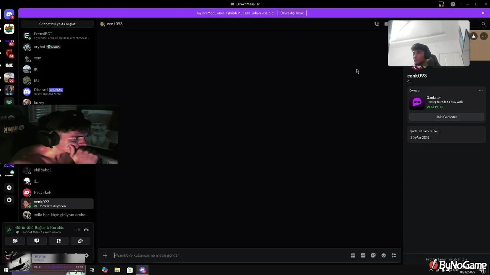The height and width of the screenshot is (275, 490).
Task: Click Profilin Tamamını Görüntüle link
Action: click(446, 259)
